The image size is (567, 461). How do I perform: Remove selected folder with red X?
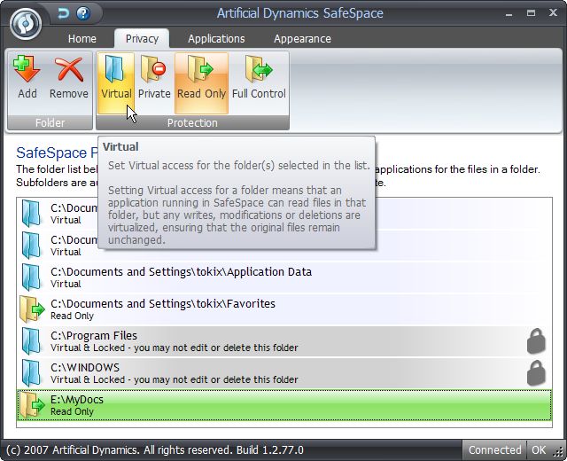click(69, 83)
